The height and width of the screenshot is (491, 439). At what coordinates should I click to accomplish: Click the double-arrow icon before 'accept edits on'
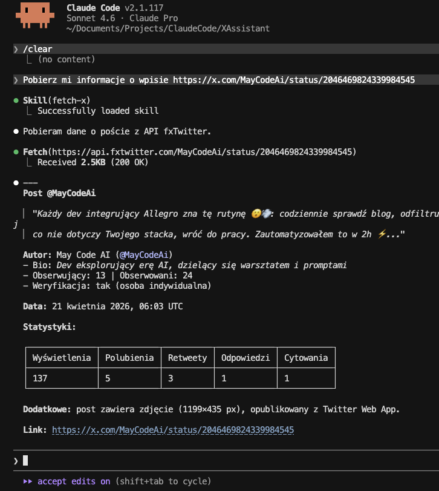click(28, 481)
